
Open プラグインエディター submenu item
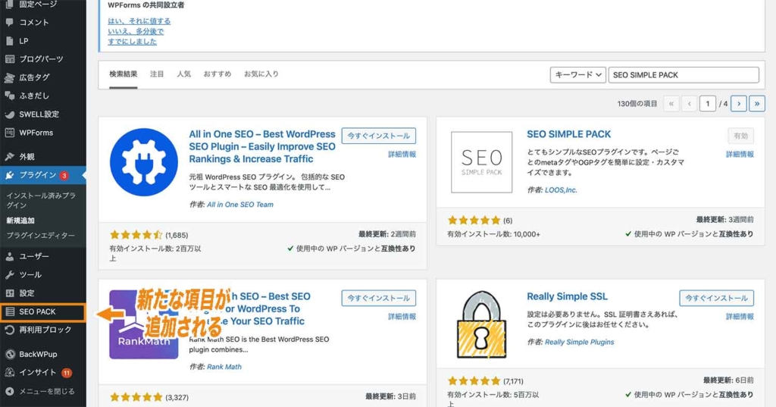click(41, 235)
